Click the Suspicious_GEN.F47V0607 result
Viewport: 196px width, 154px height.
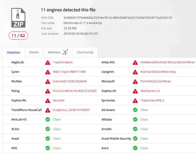tap(71, 110)
